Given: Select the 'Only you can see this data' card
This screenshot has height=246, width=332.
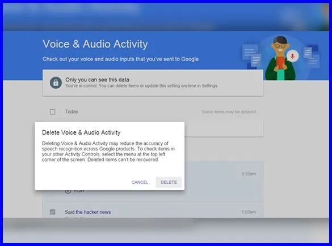Looking at the screenshot, I should (153, 83).
